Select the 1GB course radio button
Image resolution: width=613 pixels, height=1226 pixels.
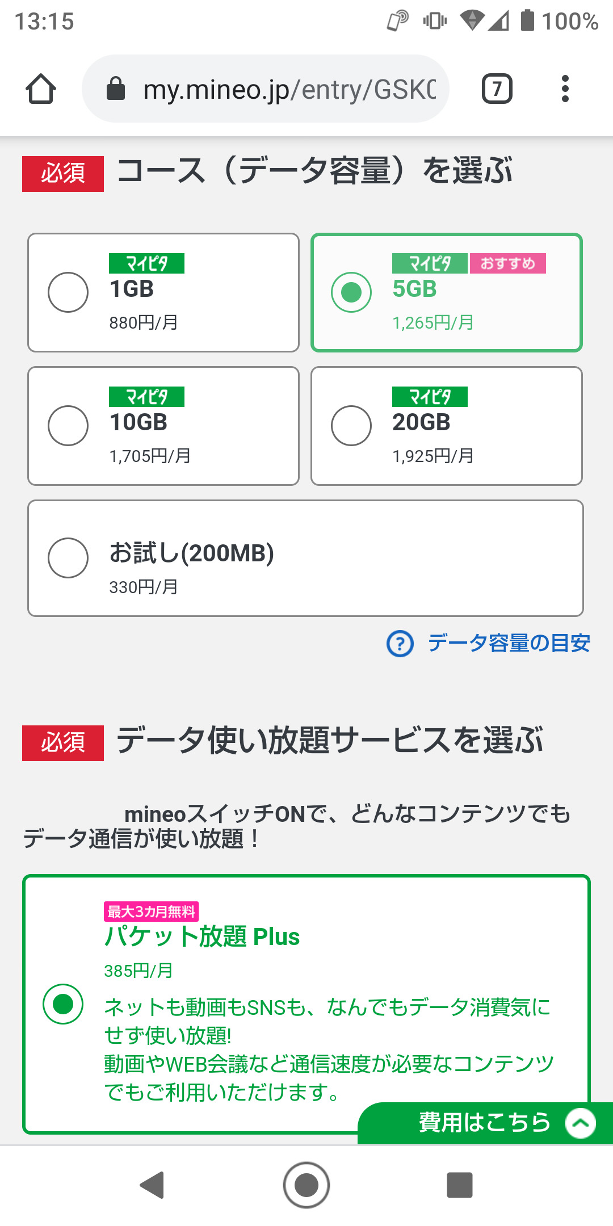tap(68, 292)
